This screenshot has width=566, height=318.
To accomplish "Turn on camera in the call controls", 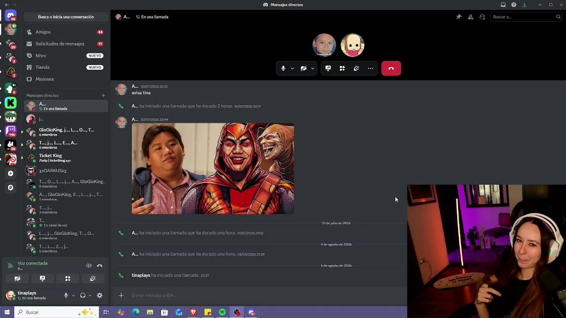I will click(x=303, y=68).
